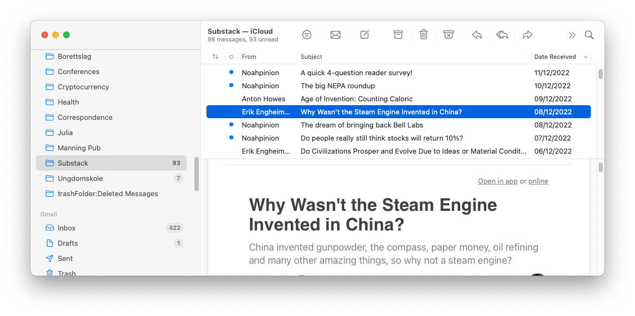Viewport: 635px width, 316px height.
Task: Toggle unread dot on NEPA roundup email
Action: point(231,85)
